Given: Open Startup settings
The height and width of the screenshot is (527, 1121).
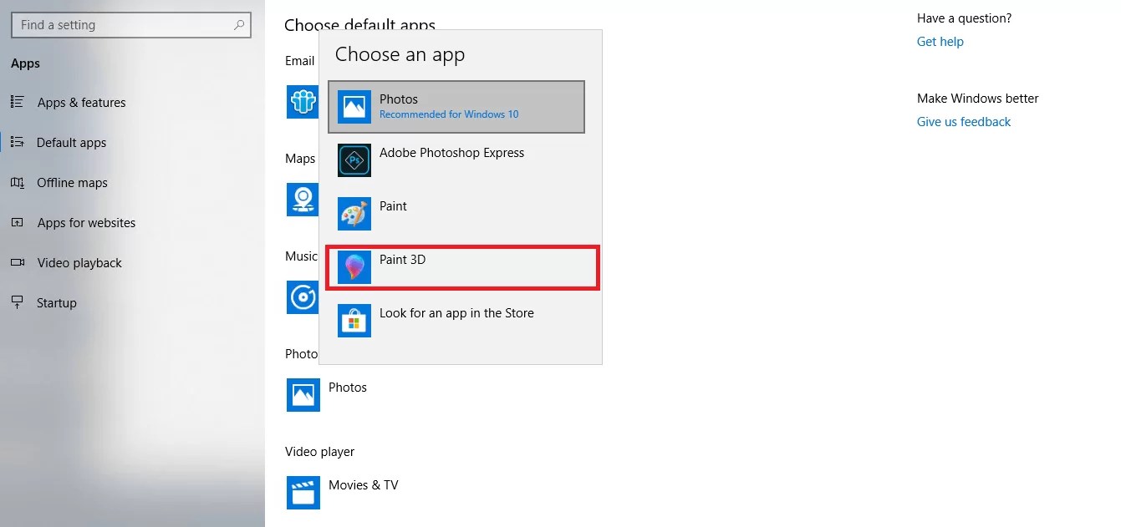Looking at the screenshot, I should pyautogui.click(x=55, y=302).
